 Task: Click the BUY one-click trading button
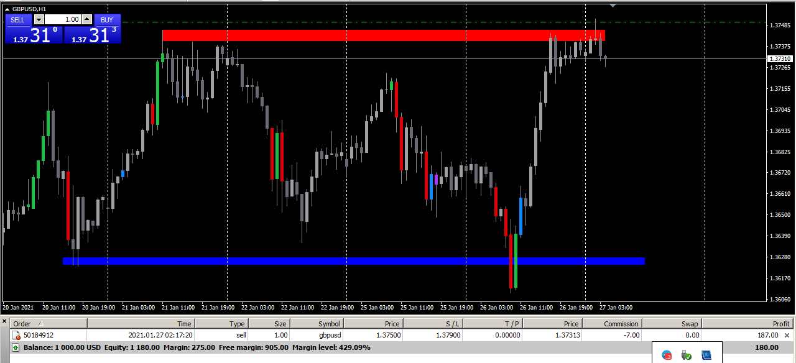point(107,20)
